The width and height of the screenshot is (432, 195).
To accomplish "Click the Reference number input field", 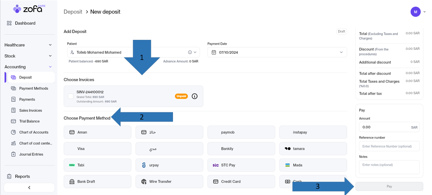I will tap(389, 146).
